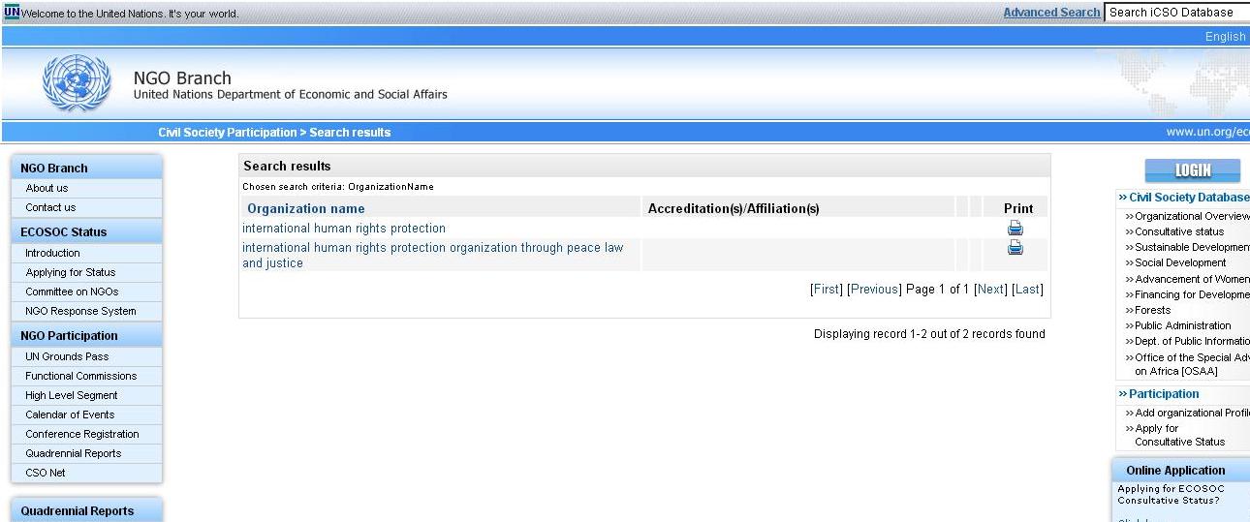Open Committee on NGOs
Screen dimensions: 1250x522
pos(72,292)
